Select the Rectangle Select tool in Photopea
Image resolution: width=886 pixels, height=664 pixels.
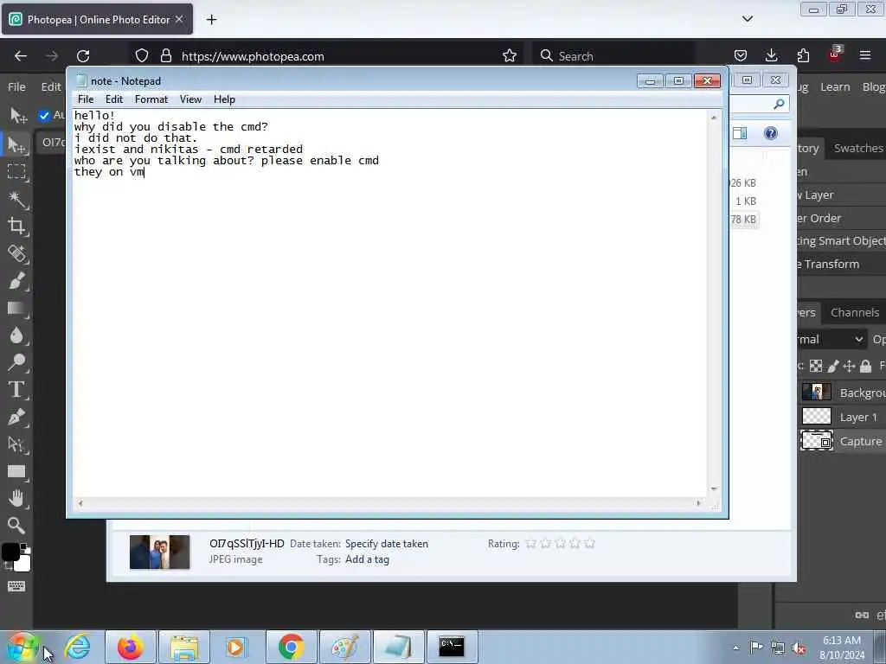tap(16, 172)
